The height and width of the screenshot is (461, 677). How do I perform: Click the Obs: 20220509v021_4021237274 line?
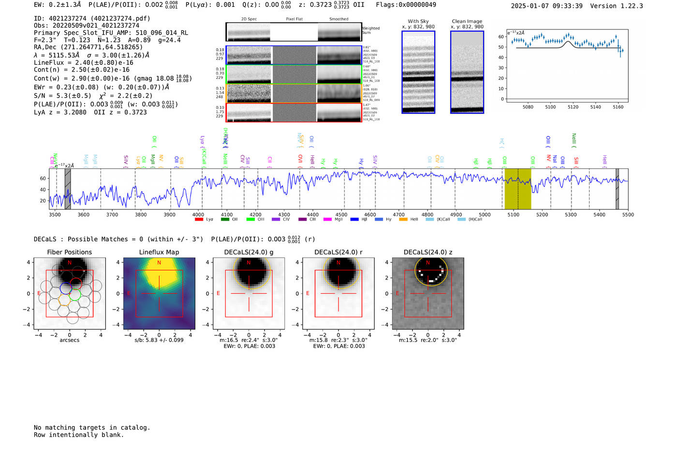tap(87, 26)
